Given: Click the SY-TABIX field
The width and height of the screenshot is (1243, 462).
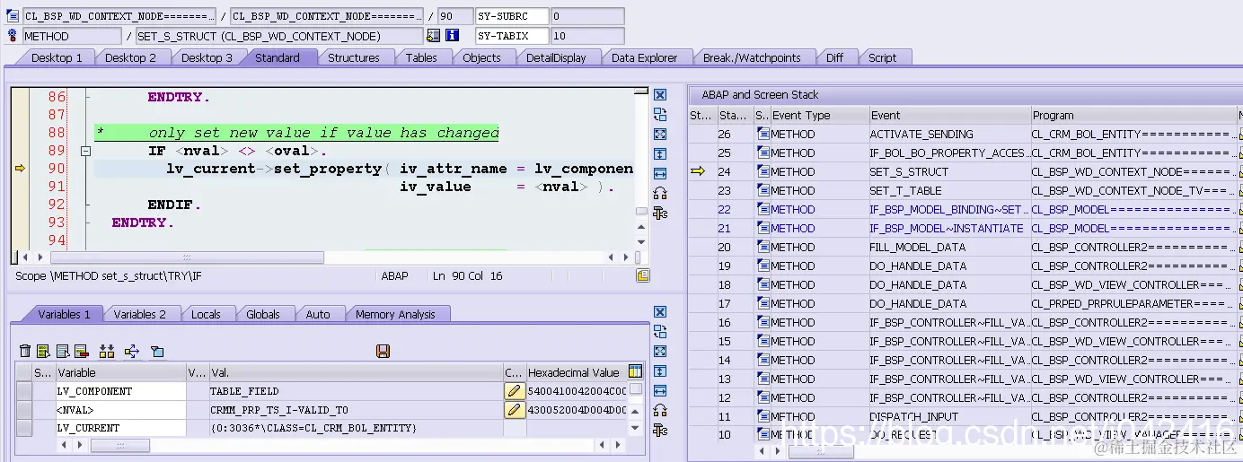Looking at the screenshot, I should [x=512, y=36].
